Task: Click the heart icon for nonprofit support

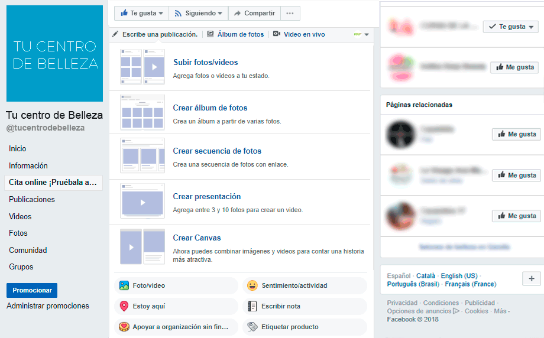Action: click(124, 327)
